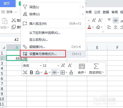The height and width of the screenshot is (108, 123).
Task: Click the 合并 merge cells button
Action: click(x=82, y=69)
